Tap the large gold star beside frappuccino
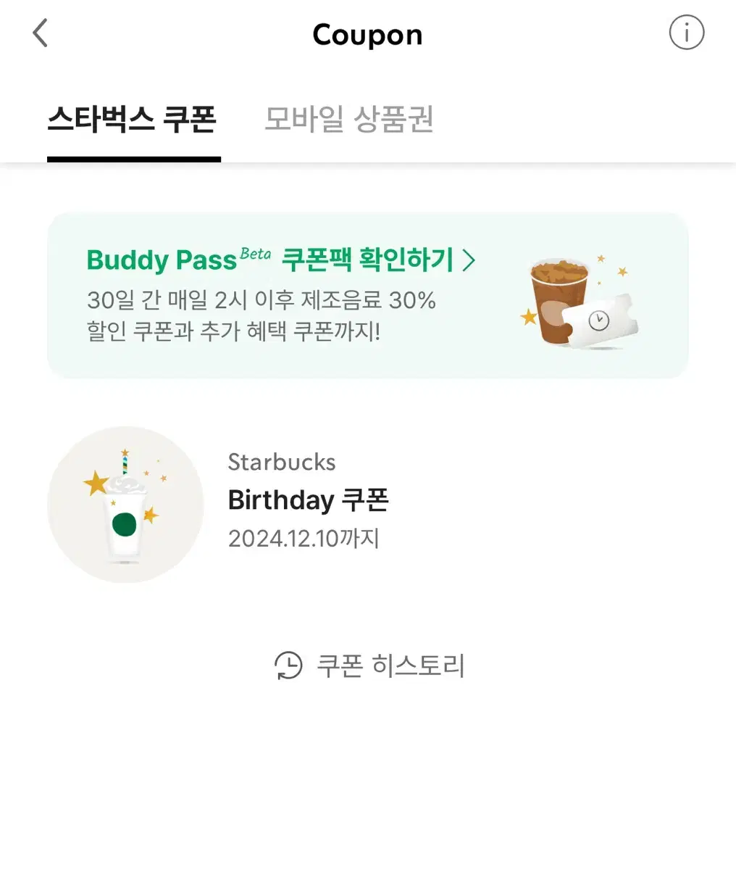This screenshot has height=870, width=736. coord(96,483)
